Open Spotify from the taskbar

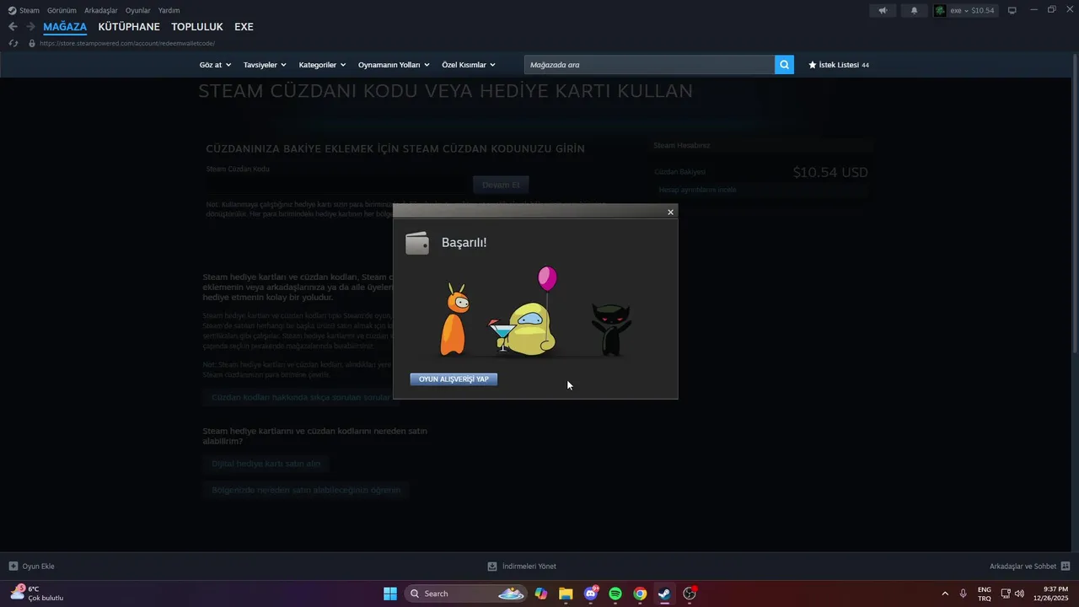pyautogui.click(x=615, y=594)
